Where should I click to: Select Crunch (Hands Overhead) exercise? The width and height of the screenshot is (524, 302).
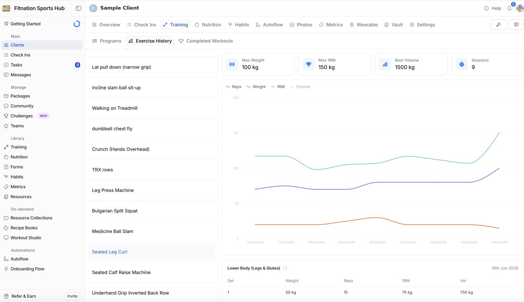coord(151,149)
